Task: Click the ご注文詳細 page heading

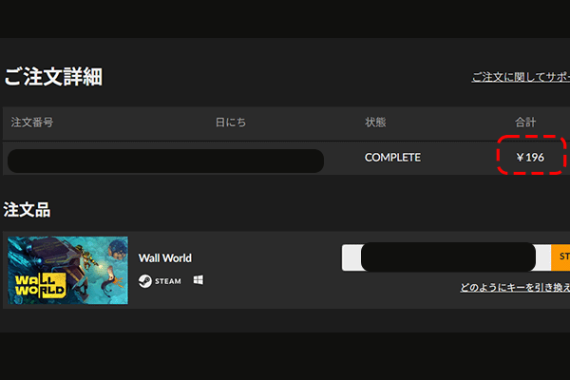Action: tap(53, 78)
